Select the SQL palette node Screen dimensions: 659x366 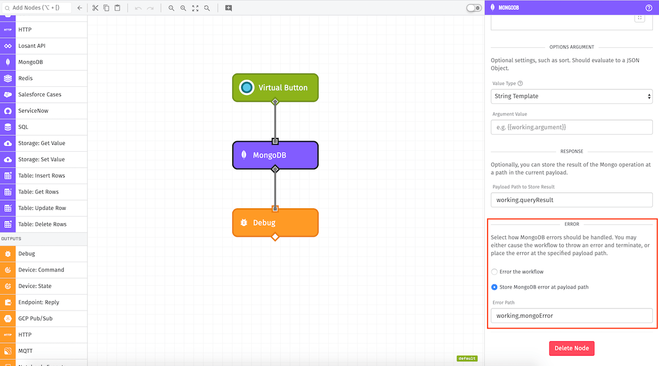click(x=44, y=127)
